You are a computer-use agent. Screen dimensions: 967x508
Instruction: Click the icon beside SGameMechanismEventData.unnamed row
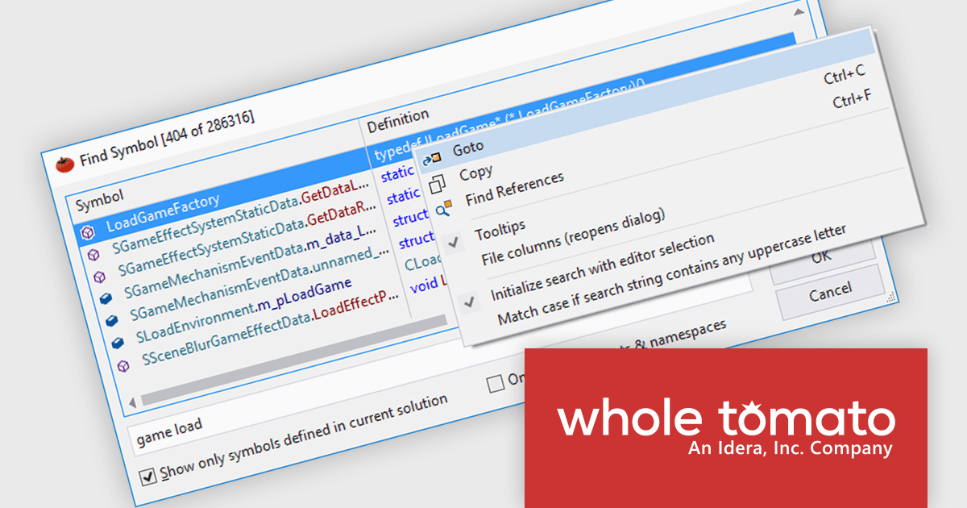(x=111, y=320)
